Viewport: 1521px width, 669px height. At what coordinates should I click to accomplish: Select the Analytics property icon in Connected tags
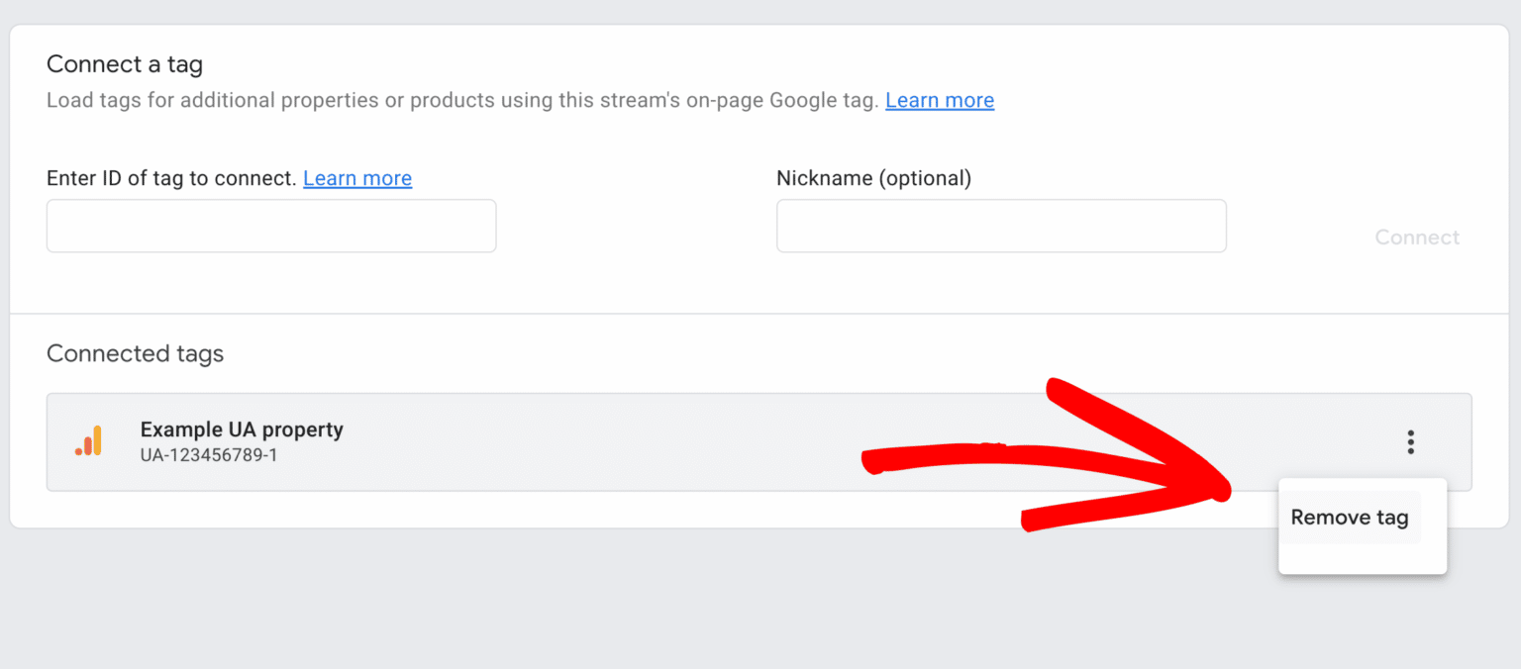[x=87, y=440]
